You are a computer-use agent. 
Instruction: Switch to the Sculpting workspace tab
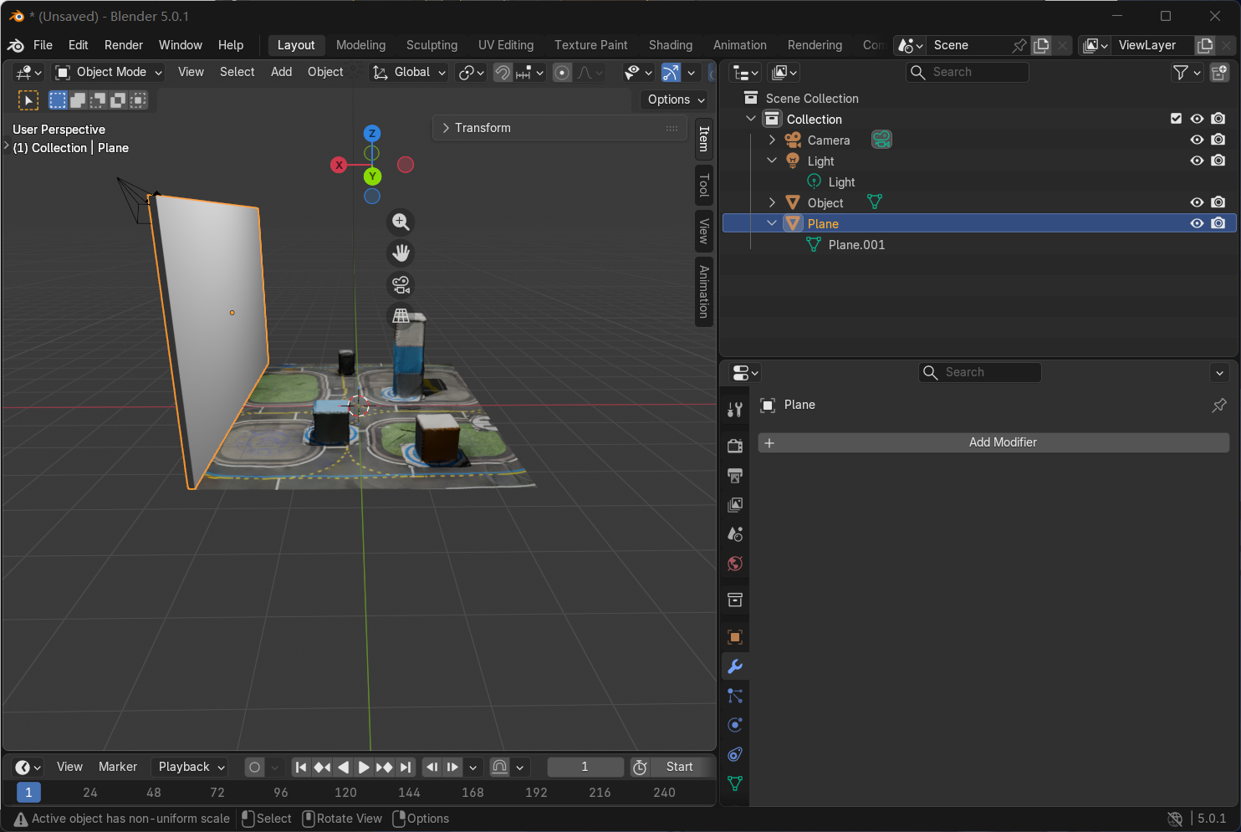[432, 45]
